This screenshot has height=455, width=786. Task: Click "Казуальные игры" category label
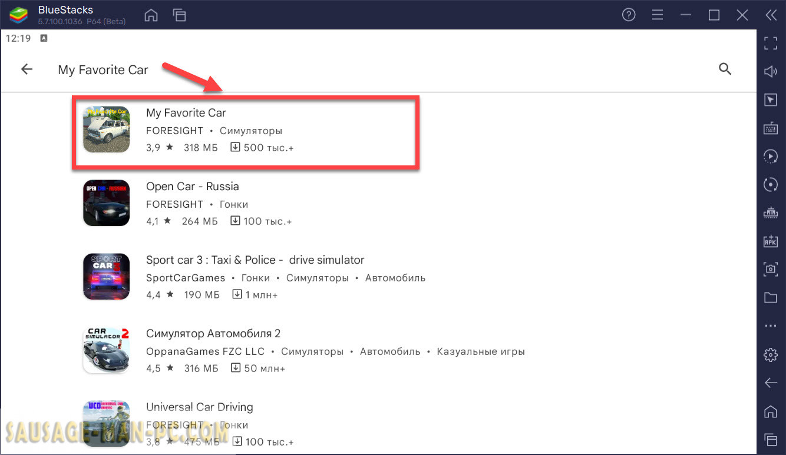(x=481, y=351)
